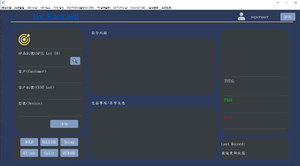Click the Scrap button
This screenshot has height=166, width=300.
[69, 142]
